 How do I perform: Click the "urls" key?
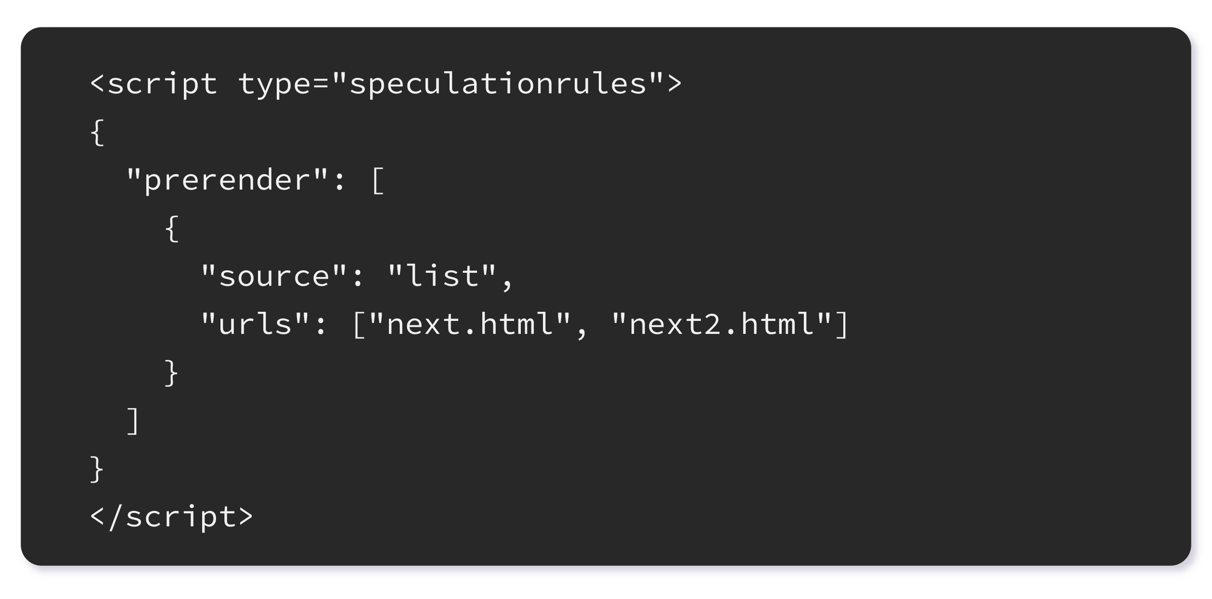click(x=256, y=325)
